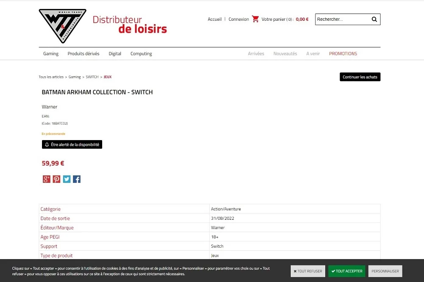Share product on Facebook

(x=77, y=179)
